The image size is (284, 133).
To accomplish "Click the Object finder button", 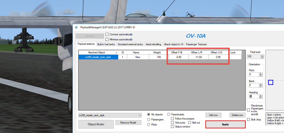I will coord(96,124).
